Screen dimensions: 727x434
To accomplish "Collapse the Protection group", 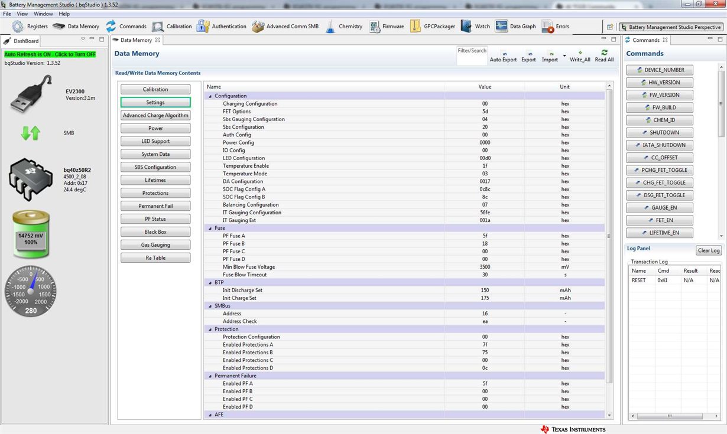I will coord(210,329).
